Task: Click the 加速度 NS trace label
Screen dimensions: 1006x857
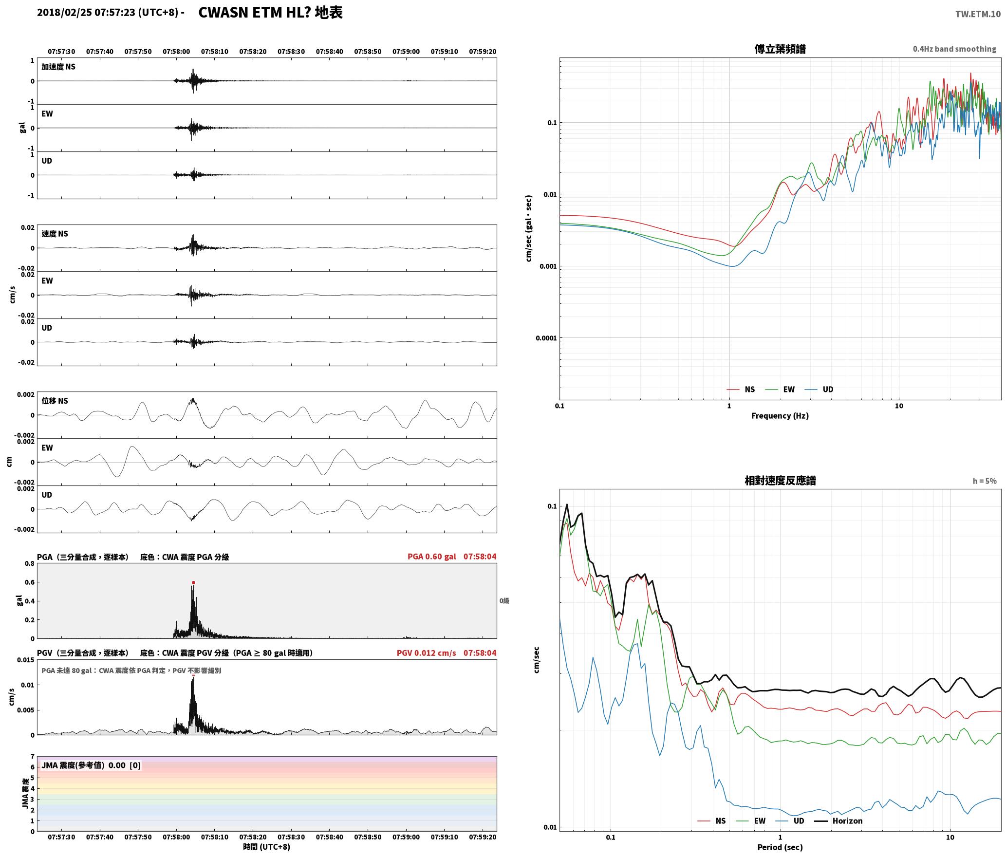Action: pyautogui.click(x=58, y=67)
